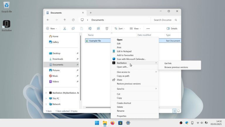This screenshot has width=225, height=127.
Task: Click the BeeStation tray icon
Action: coord(192,123)
